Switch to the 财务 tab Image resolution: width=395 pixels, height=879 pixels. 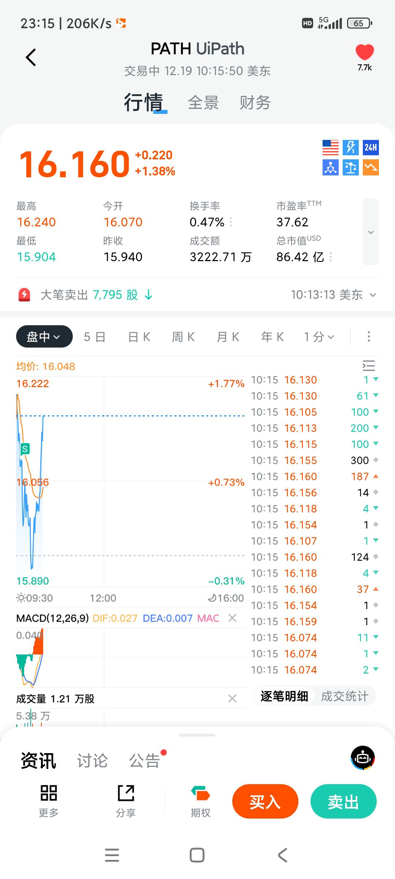255,103
